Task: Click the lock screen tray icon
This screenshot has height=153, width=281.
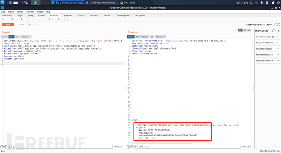Action: tap(273, 3)
